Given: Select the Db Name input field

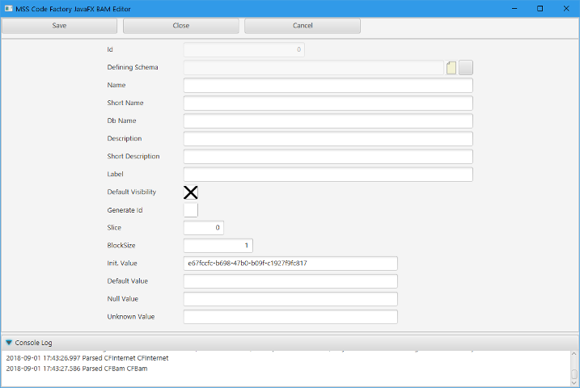Looking at the screenshot, I should (328, 121).
